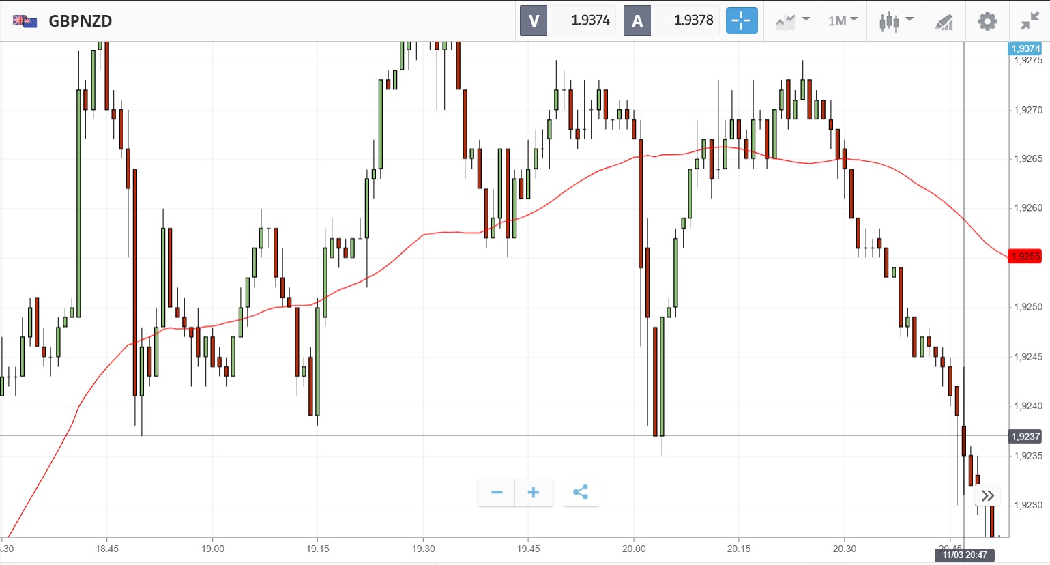This screenshot has height=565, width=1050.
Task: Open the candlestick chart type dropdown
Action: click(895, 21)
